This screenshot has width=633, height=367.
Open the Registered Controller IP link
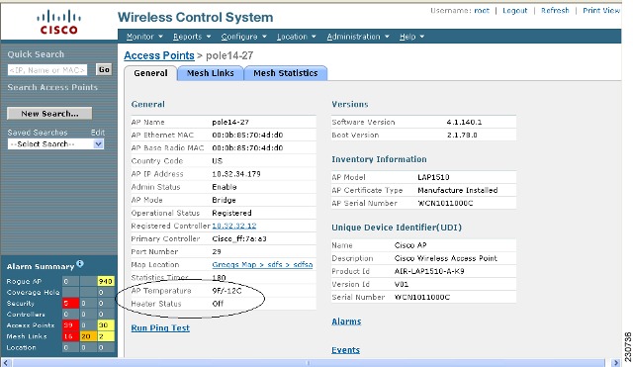(x=234, y=226)
